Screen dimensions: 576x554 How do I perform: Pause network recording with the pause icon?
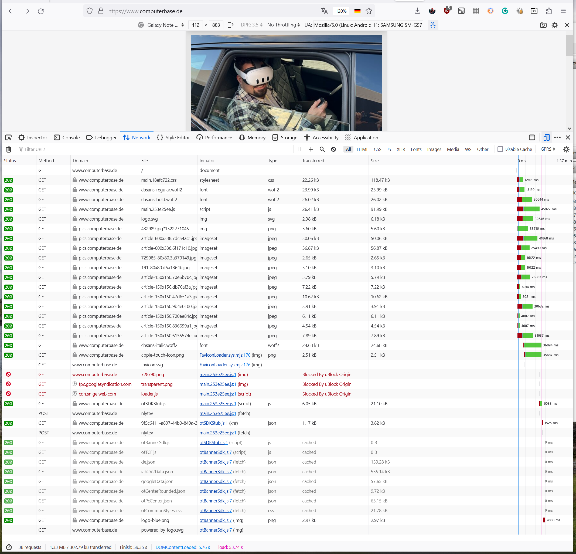coord(299,149)
